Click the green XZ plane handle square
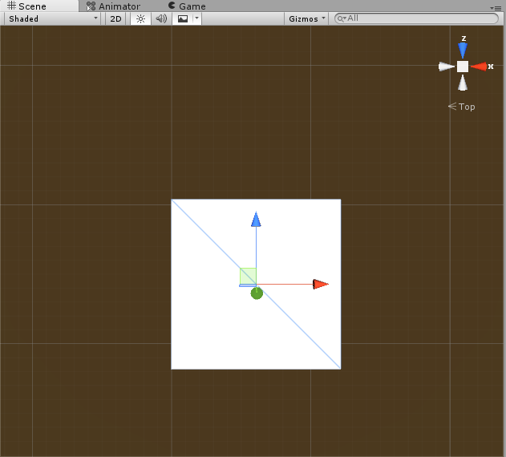Screen dimensions: 506x457 pyautogui.click(x=248, y=276)
